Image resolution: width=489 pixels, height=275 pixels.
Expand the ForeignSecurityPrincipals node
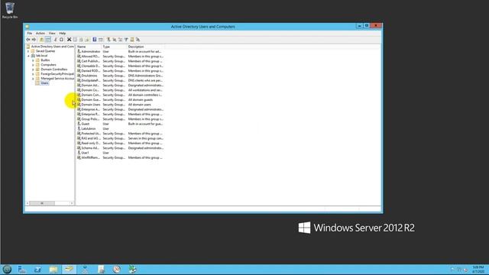(33, 74)
